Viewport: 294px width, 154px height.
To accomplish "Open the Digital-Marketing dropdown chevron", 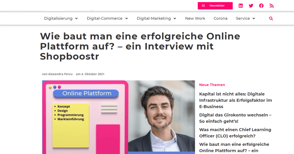I will tap(175, 19).
